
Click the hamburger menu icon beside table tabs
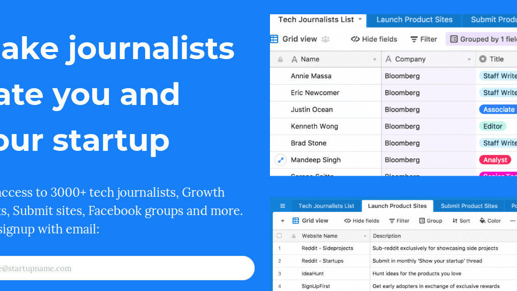(283, 206)
